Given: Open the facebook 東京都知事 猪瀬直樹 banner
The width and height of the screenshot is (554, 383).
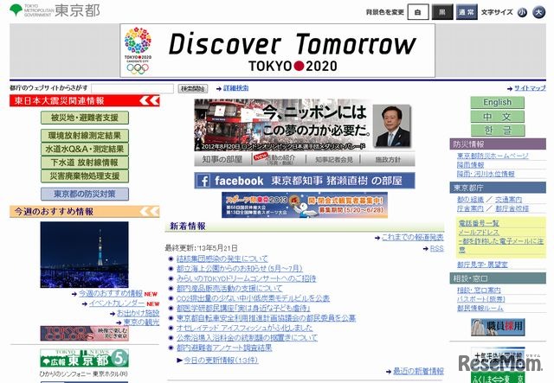Looking at the screenshot, I should tap(304, 181).
